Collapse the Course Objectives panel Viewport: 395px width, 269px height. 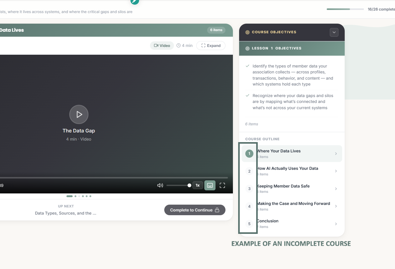pyautogui.click(x=334, y=32)
